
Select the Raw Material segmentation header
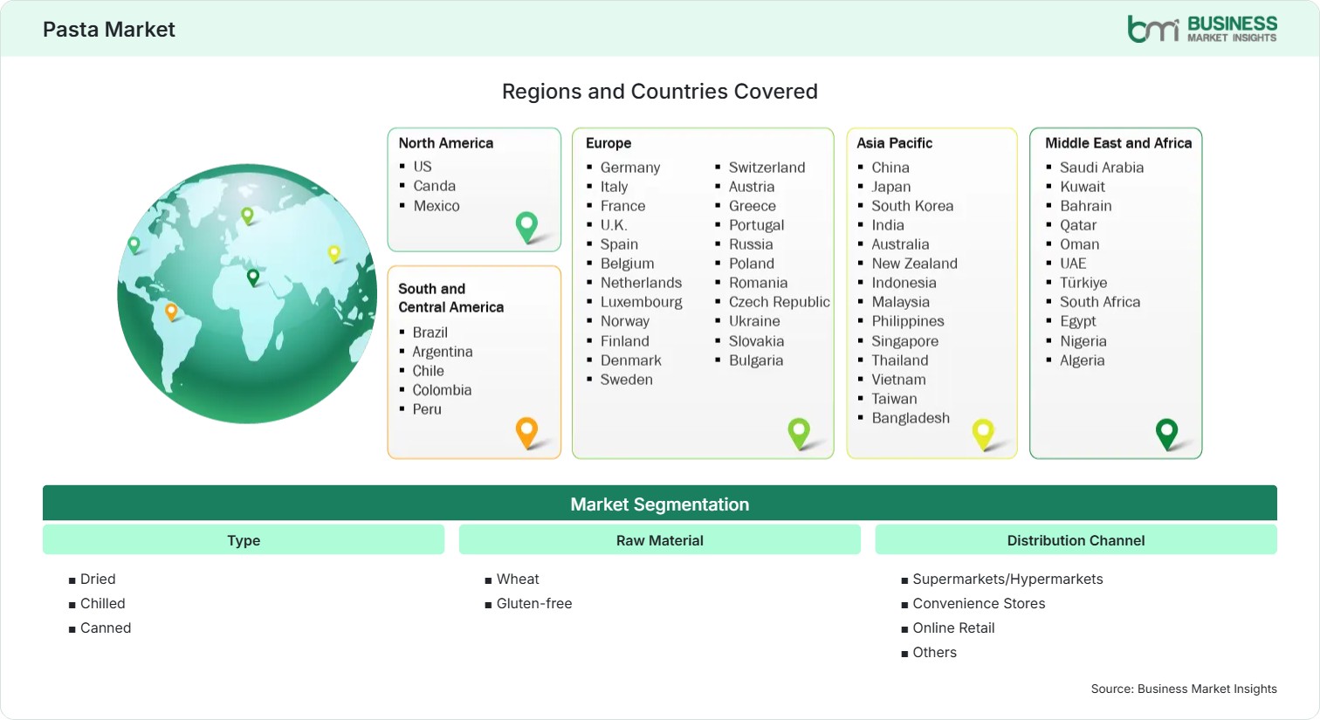tap(660, 540)
